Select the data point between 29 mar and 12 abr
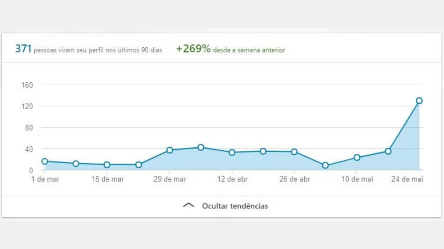This screenshot has height=249, width=444. click(201, 147)
